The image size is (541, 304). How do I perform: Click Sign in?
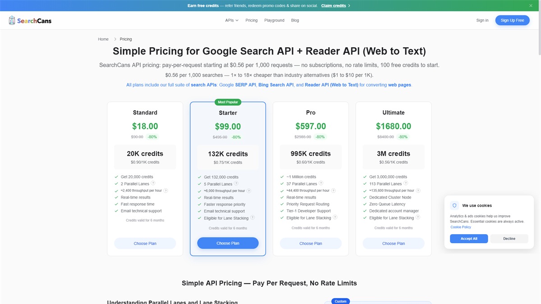482,20
